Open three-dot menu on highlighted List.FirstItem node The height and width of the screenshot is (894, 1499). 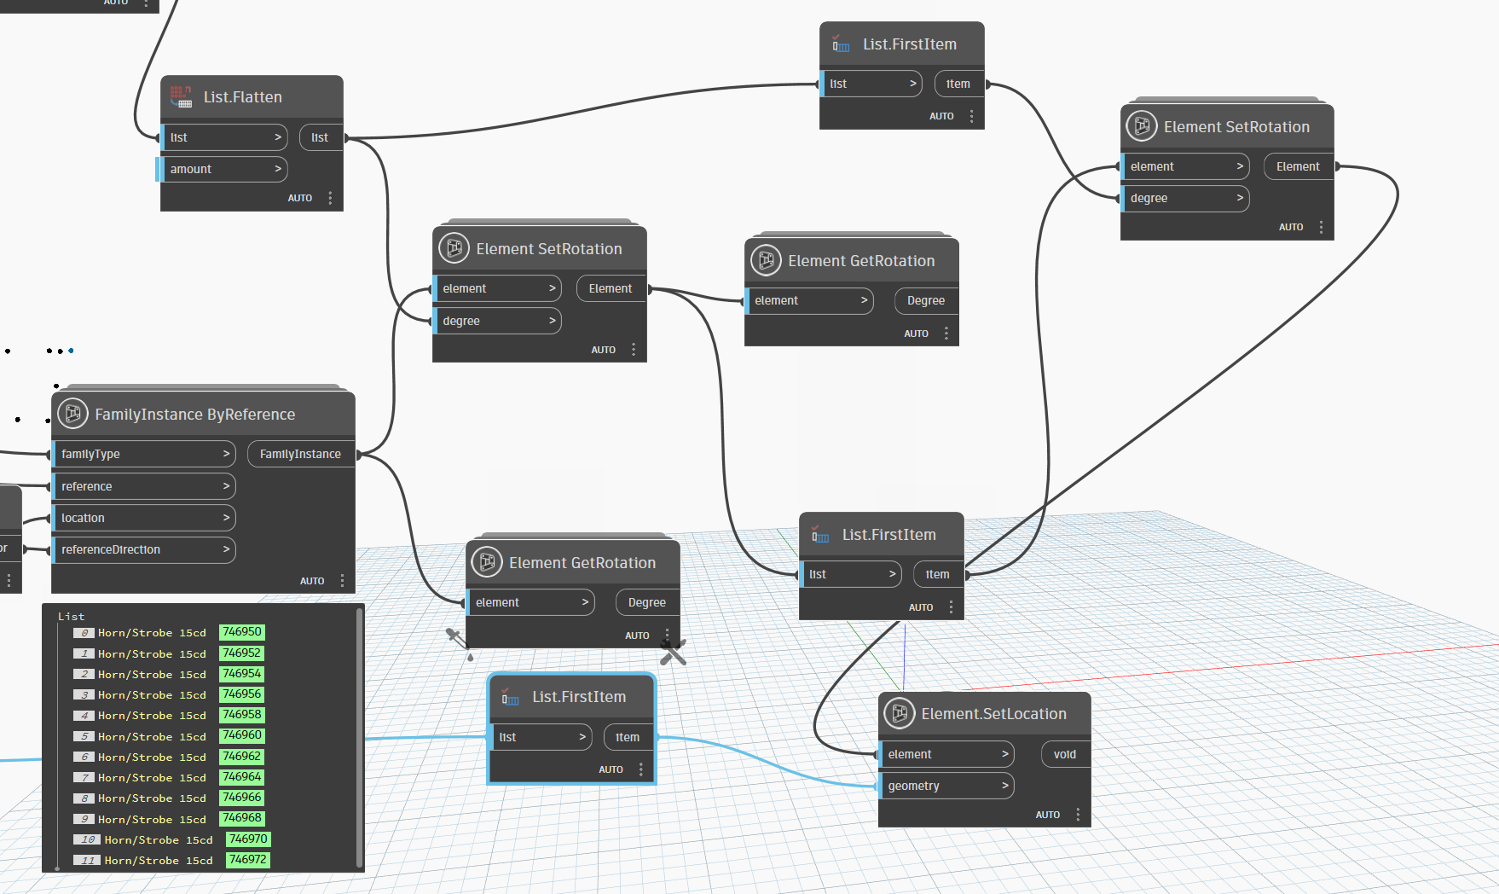point(641,769)
